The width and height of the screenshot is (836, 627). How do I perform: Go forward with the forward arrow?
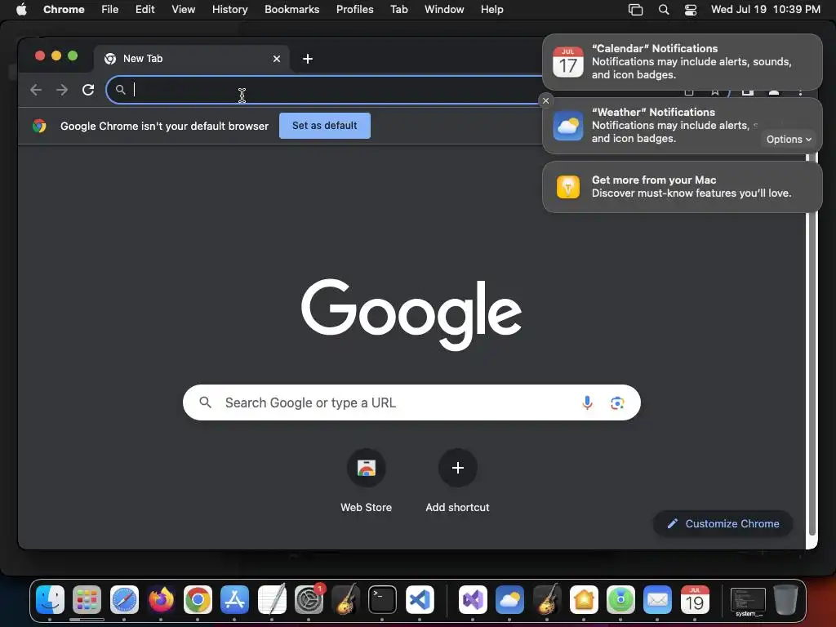pyautogui.click(x=62, y=90)
